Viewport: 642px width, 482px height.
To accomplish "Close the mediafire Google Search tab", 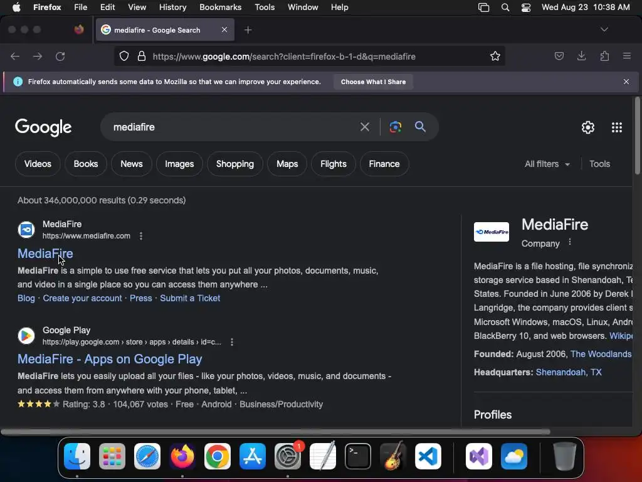I will pyautogui.click(x=224, y=29).
